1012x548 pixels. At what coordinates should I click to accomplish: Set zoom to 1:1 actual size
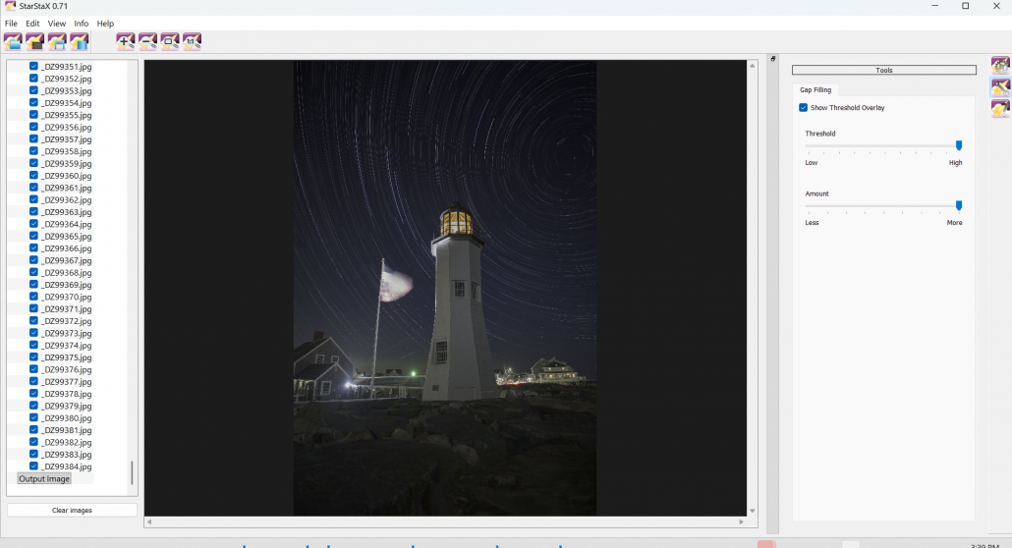coord(193,41)
